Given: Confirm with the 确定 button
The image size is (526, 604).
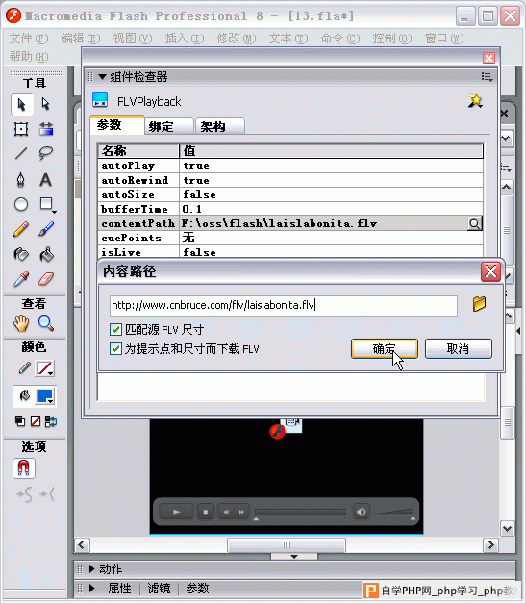Looking at the screenshot, I should [385, 348].
